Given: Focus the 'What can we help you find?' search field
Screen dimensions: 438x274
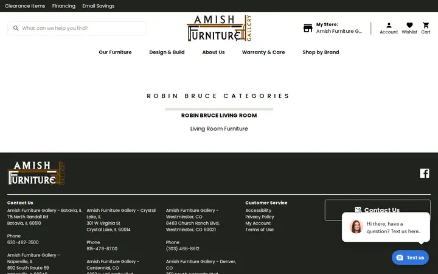Looking at the screenshot, I should coord(77,28).
